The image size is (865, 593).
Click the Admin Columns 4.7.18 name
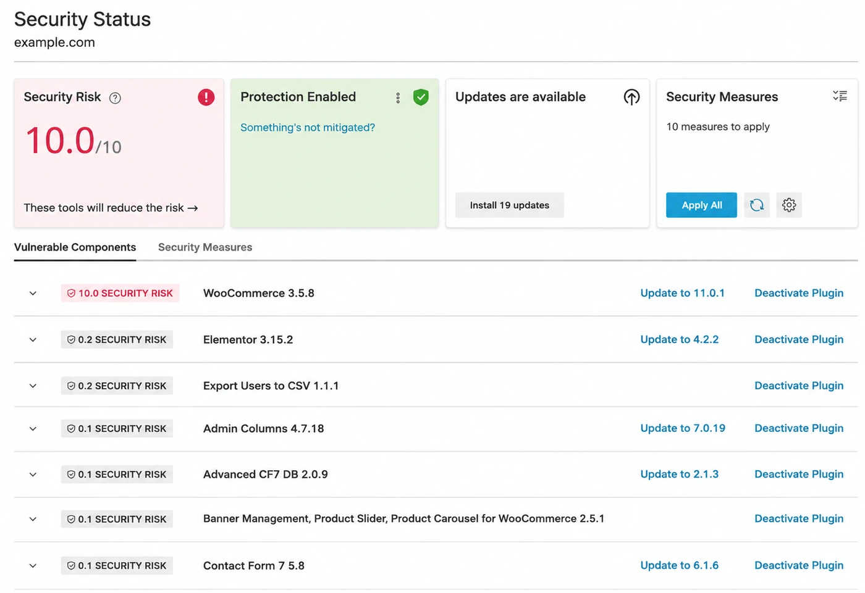(264, 428)
